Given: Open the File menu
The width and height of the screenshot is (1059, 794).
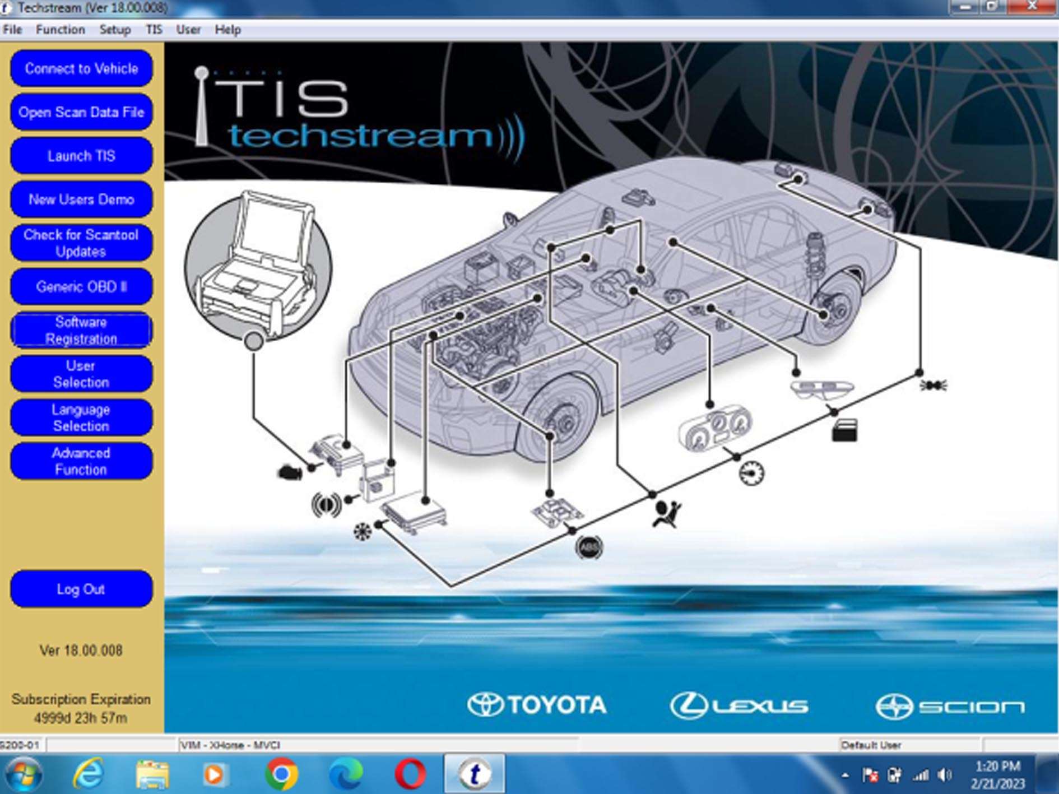Looking at the screenshot, I should point(12,30).
